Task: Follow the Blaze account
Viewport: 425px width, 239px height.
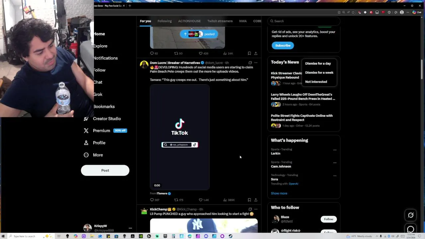Action: tap(328, 219)
